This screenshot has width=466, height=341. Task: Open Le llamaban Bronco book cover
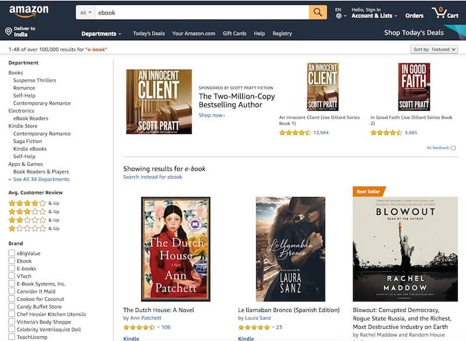(x=290, y=249)
